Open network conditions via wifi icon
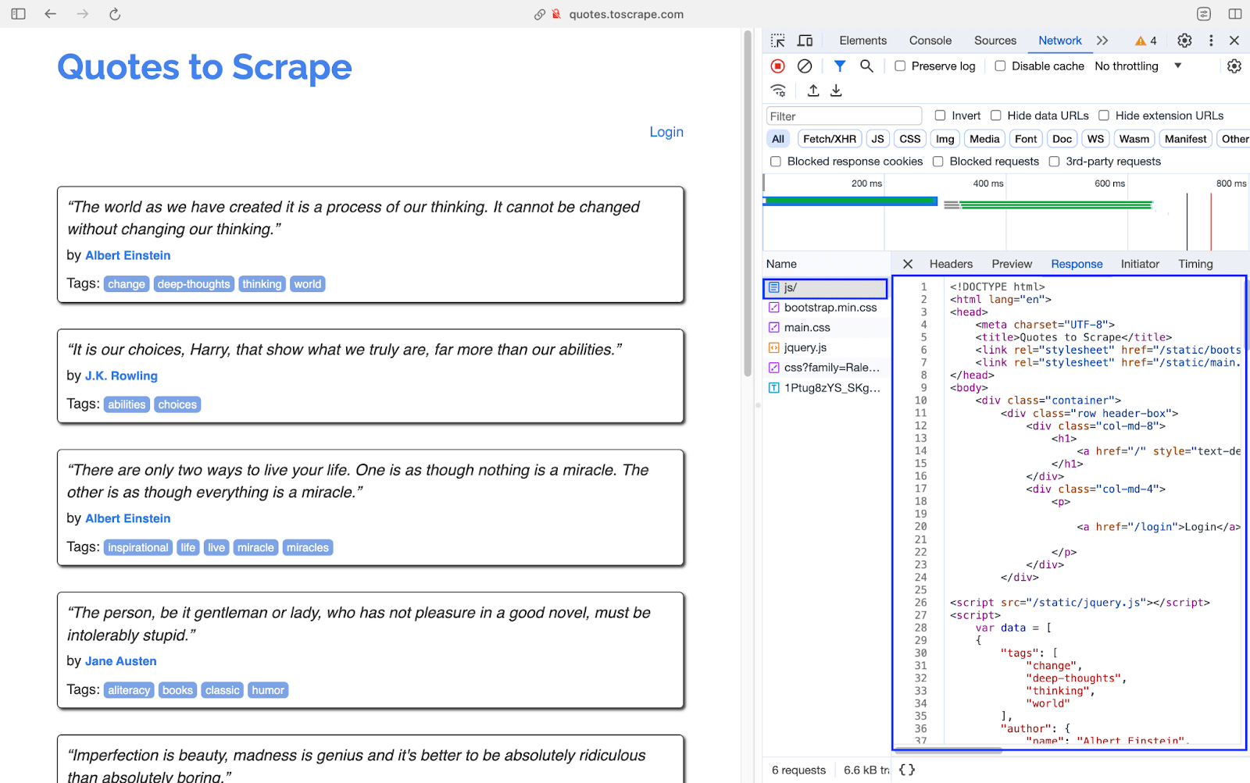 coord(777,91)
